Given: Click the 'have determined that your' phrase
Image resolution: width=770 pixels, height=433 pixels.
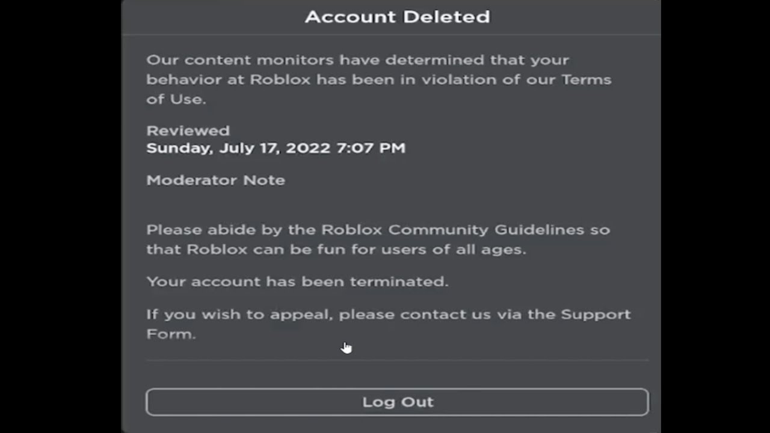Looking at the screenshot, I should coord(454,60).
